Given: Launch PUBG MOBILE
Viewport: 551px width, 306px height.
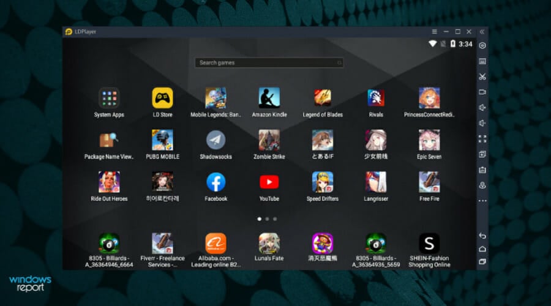Looking at the screenshot, I should [x=162, y=140].
